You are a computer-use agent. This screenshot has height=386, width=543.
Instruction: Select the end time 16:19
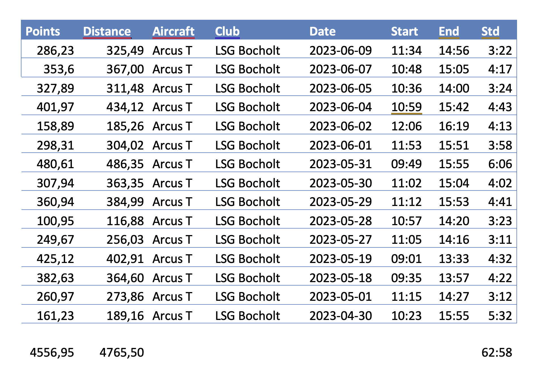pos(454,126)
